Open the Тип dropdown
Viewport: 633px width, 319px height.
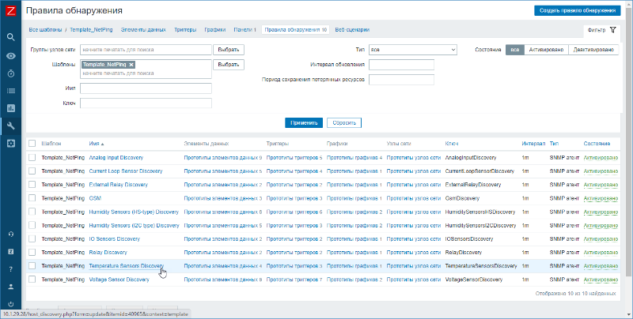click(412, 50)
